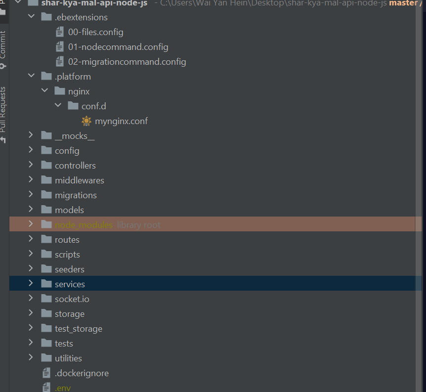Collapse the nginx folder chevron
The width and height of the screenshot is (426, 392).
(44, 90)
